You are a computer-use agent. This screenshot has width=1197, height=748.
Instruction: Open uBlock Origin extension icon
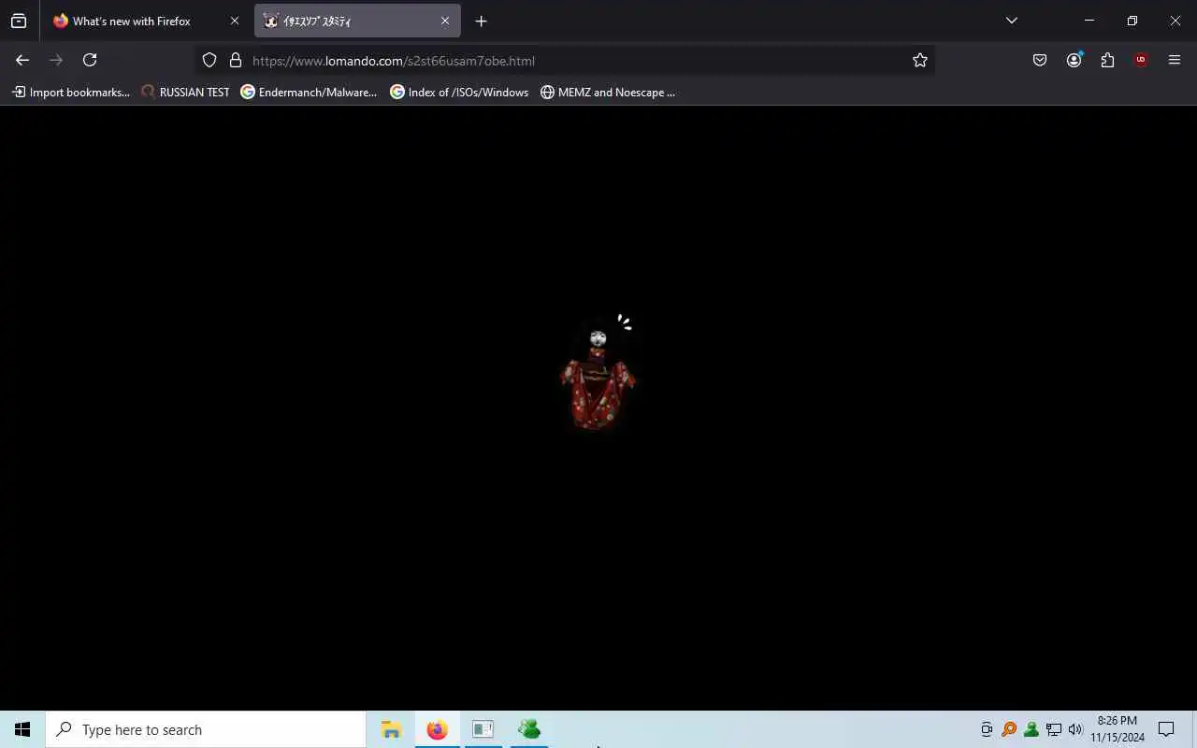coord(1141,60)
